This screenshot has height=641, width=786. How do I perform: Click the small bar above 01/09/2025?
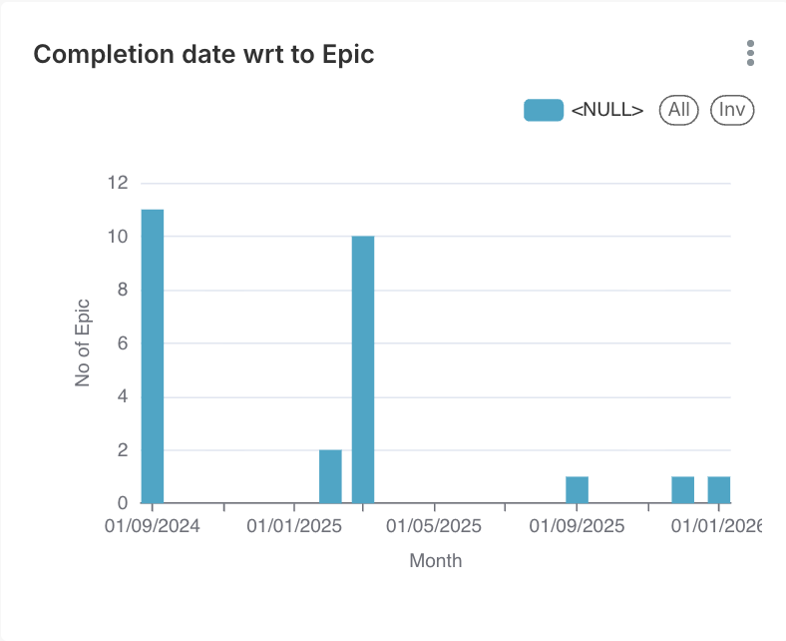pyautogui.click(x=577, y=489)
